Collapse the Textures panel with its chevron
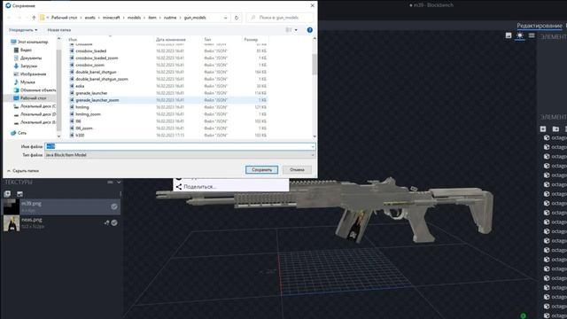 [x=119, y=182]
